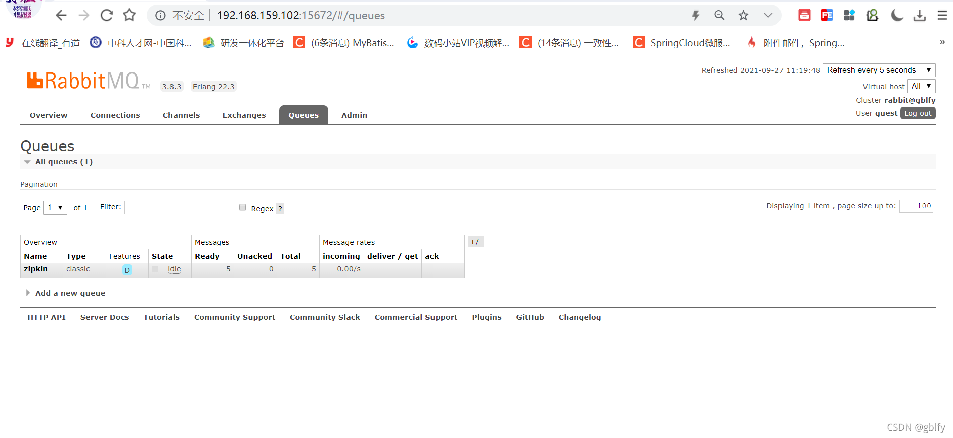This screenshot has width=953, height=438.
Task: Click the RabbitMQ logo
Action: pos(89,81)
